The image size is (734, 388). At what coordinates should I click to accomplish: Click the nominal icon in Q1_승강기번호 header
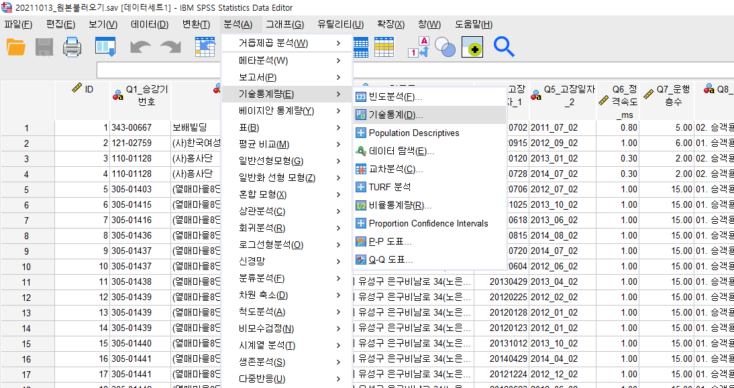tap(118, 95)
